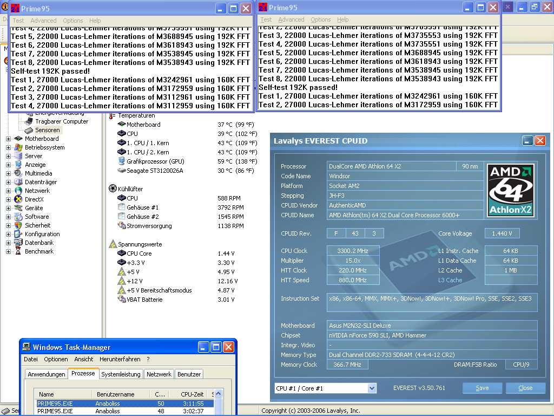
Task: Click the Anzeige monitor icon in tree
Action: coord(18,165)
